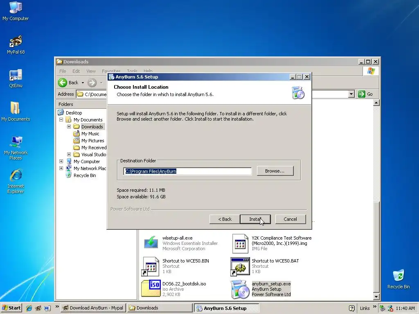Switch to Download AnyBurn - Mypal taskbar button

(93, 308)
